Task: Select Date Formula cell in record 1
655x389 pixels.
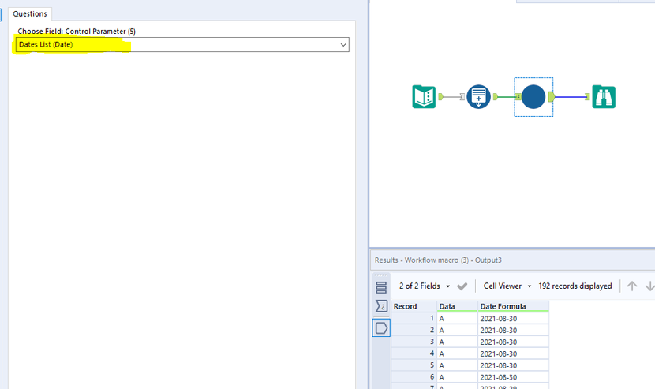Action: pos(513,319)
